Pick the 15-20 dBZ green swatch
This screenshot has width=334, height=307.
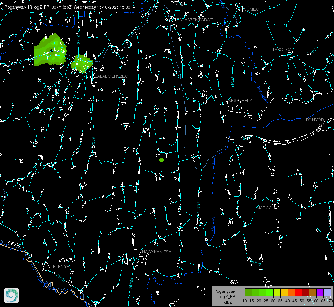256,292
